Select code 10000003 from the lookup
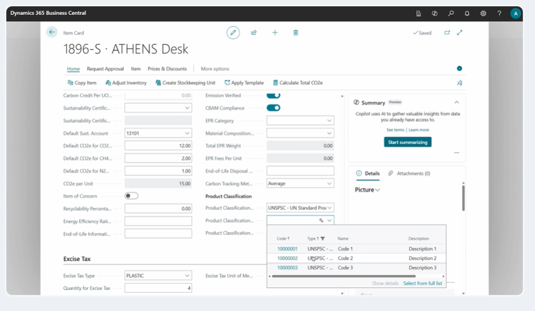This screenshot has height=311, width=535. (287, 268)
